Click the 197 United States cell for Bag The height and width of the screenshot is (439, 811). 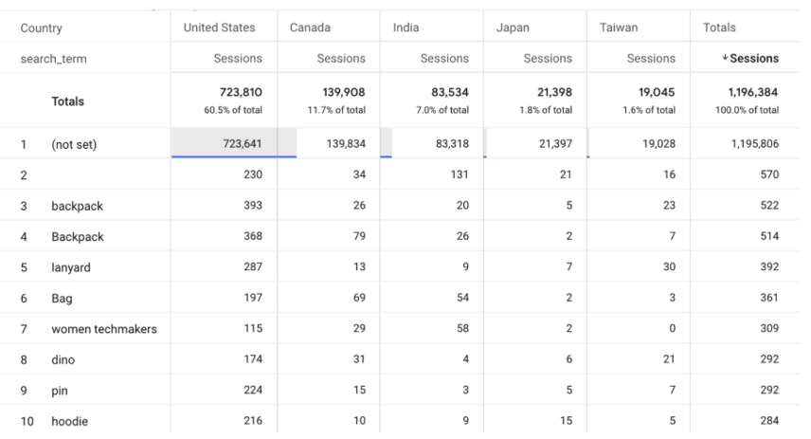point(253,298)
